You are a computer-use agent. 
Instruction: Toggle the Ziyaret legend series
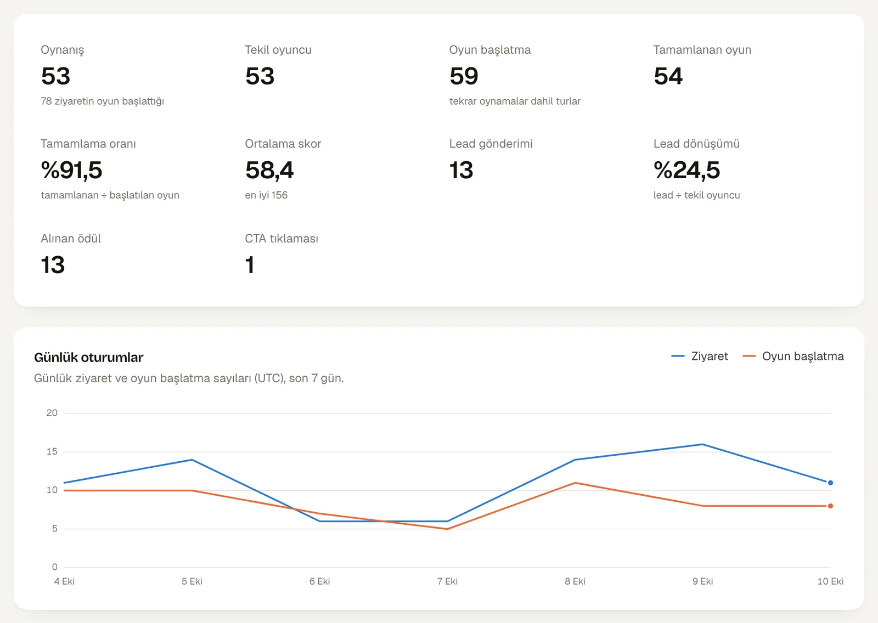point(700,356)
